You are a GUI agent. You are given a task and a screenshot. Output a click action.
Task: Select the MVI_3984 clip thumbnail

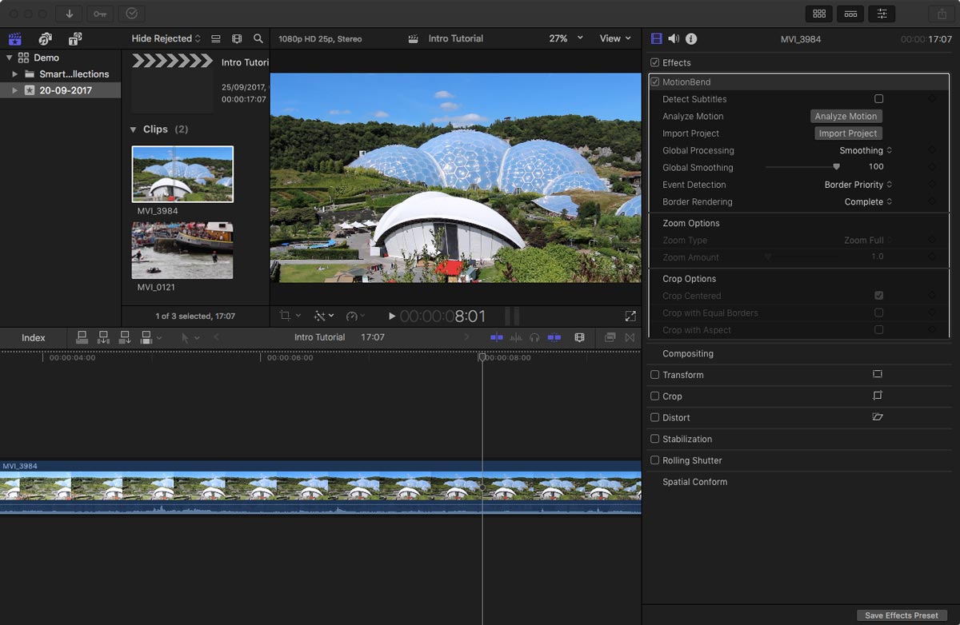(x=182, y=174)
